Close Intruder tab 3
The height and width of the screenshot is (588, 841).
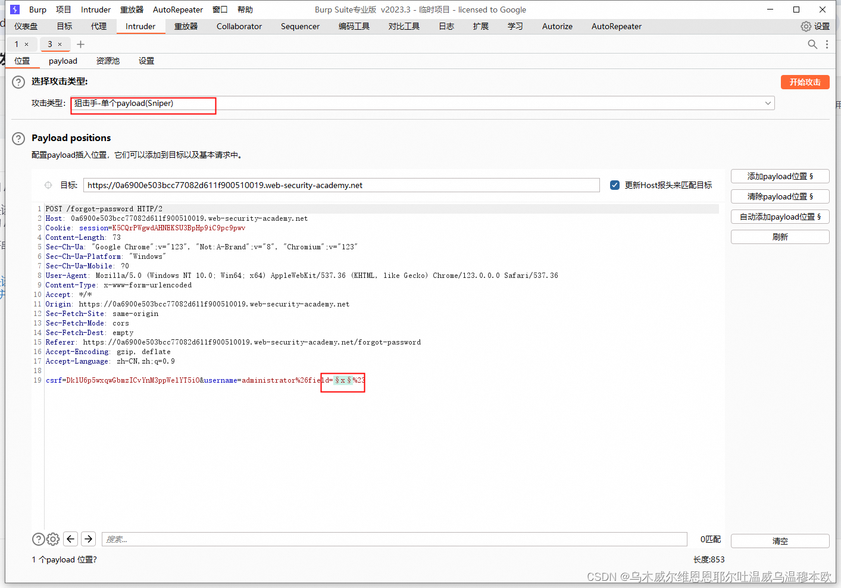tap(60, 44)
